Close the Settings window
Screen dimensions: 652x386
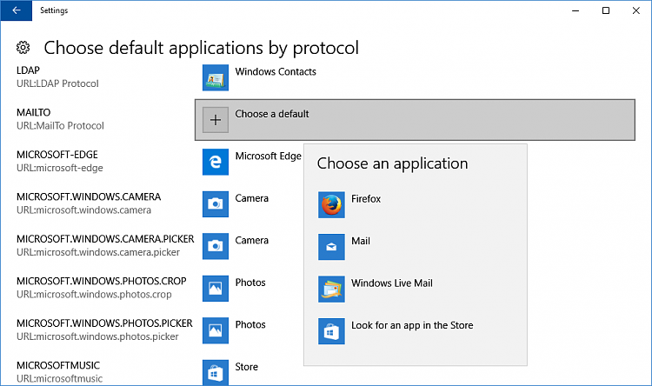click(636, 10)
